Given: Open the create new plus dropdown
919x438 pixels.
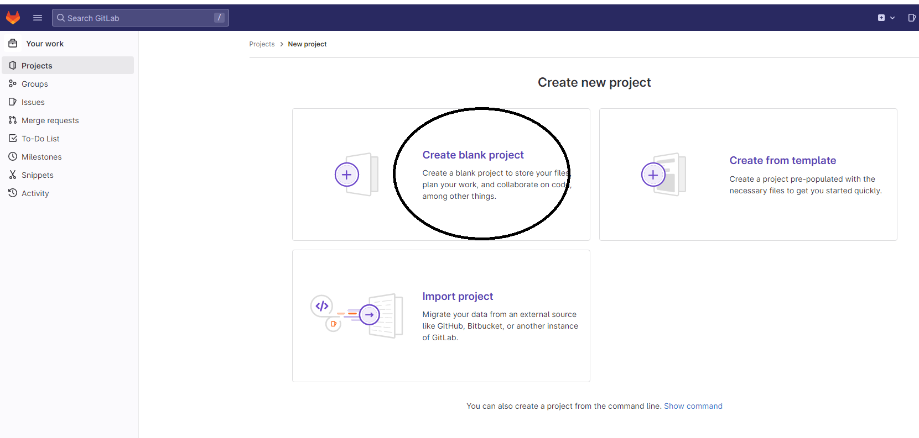Looking at the screenshot, I should pos(886,18).
